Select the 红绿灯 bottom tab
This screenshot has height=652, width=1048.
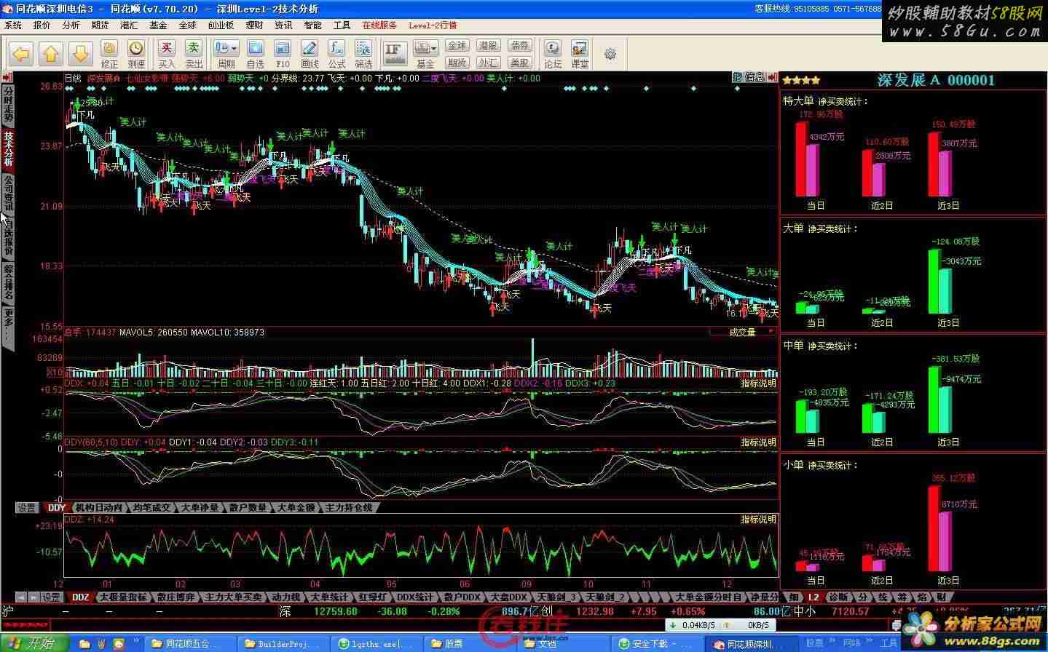[x=372, y=597]
